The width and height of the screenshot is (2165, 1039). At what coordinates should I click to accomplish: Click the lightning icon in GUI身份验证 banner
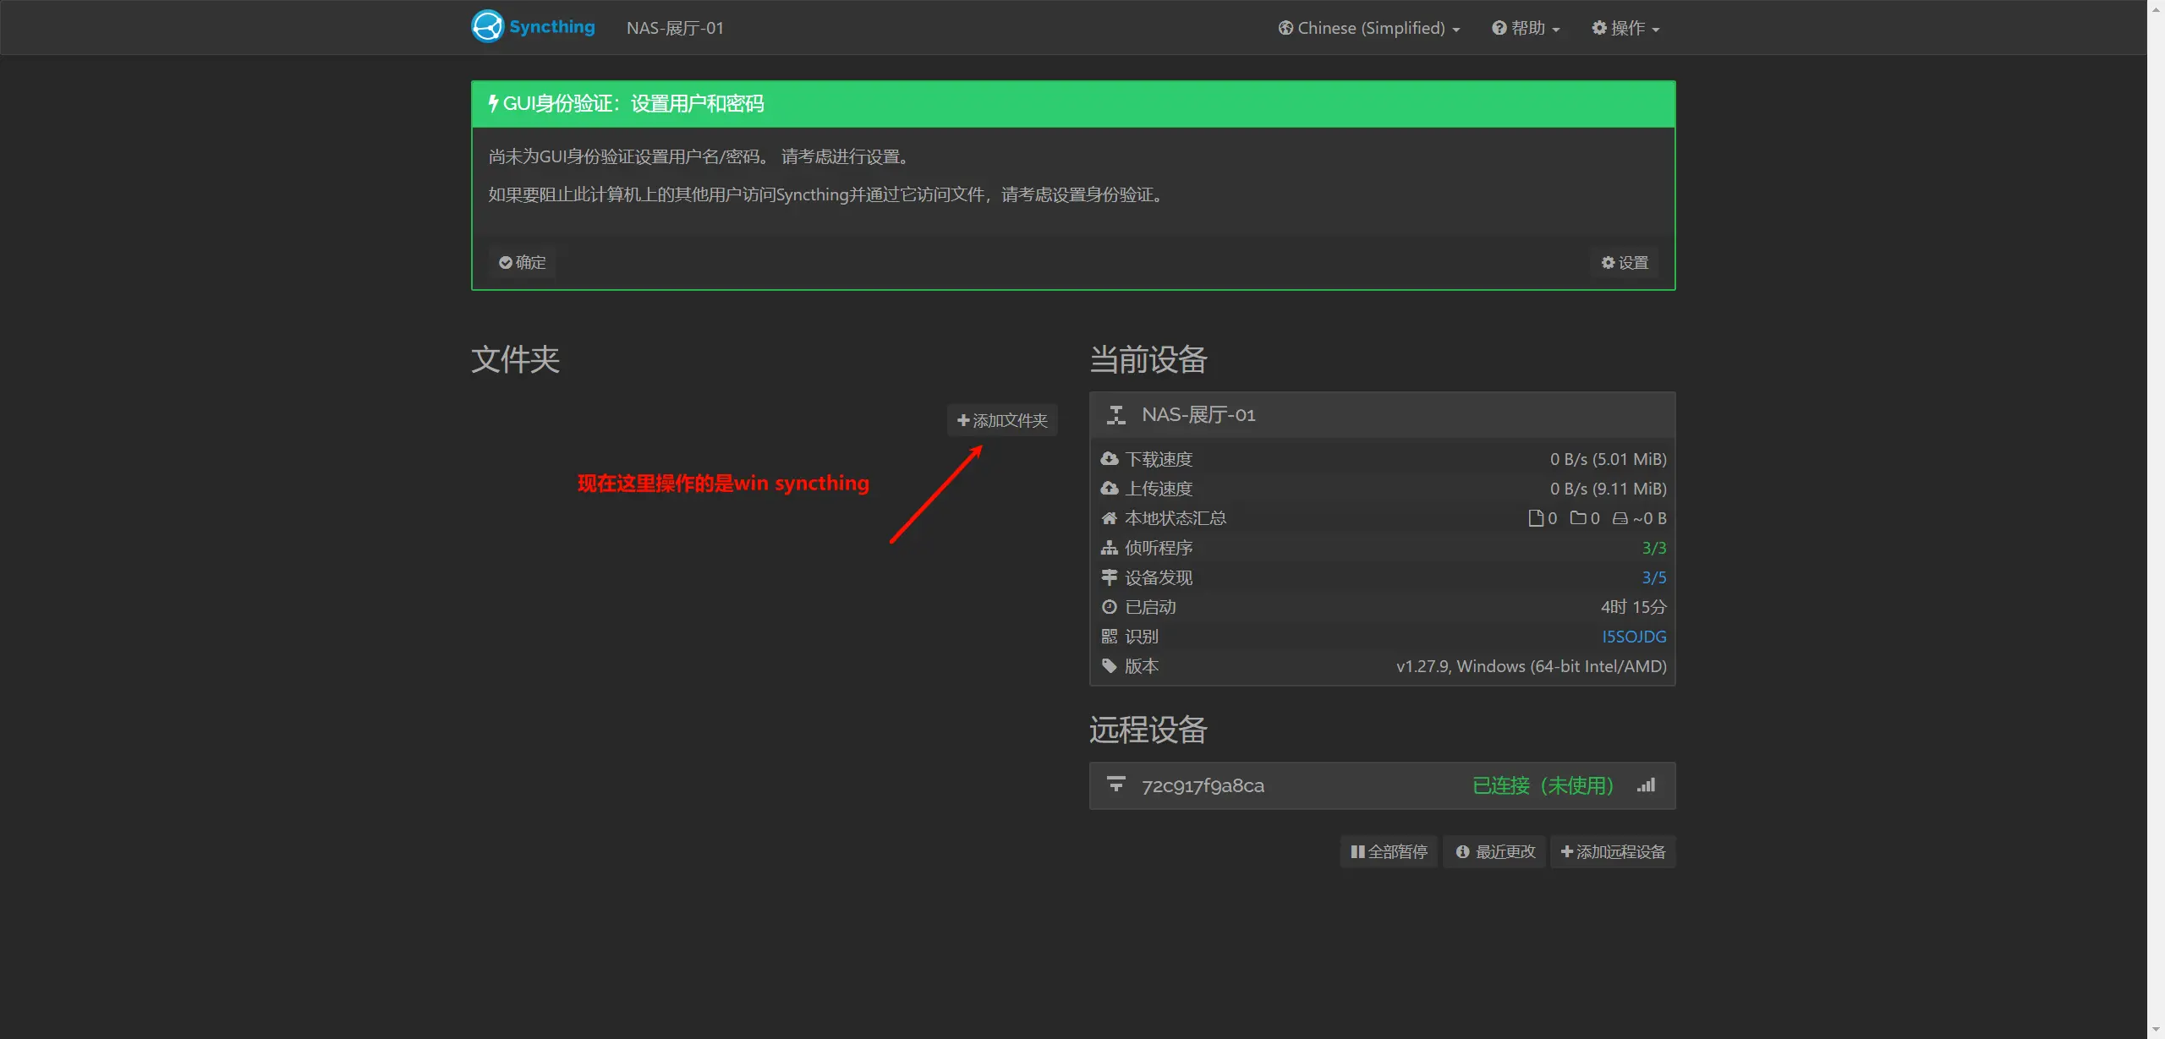(x=494, y=103)
